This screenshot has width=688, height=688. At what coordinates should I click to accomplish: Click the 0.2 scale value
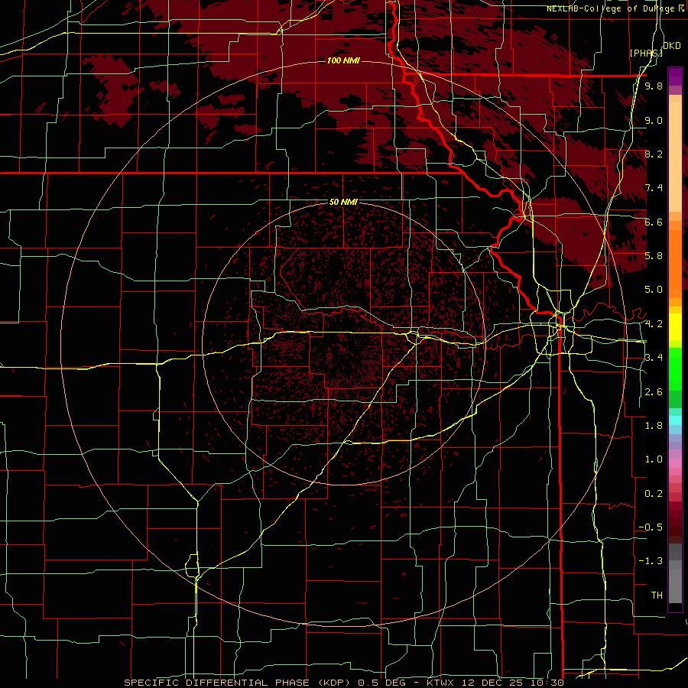coord(654,494)
